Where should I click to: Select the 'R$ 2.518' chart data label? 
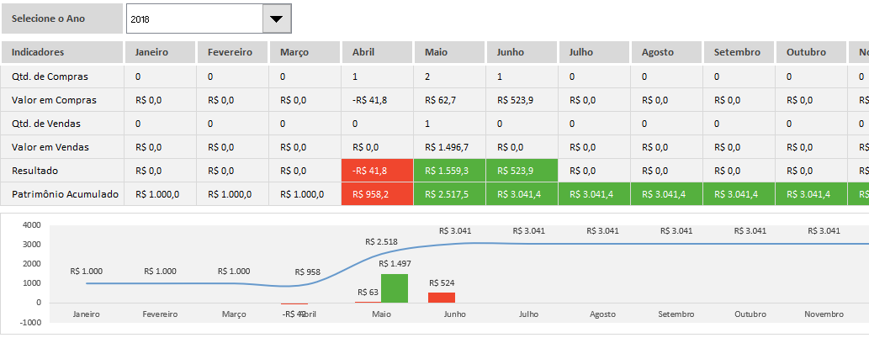point(381,241)
